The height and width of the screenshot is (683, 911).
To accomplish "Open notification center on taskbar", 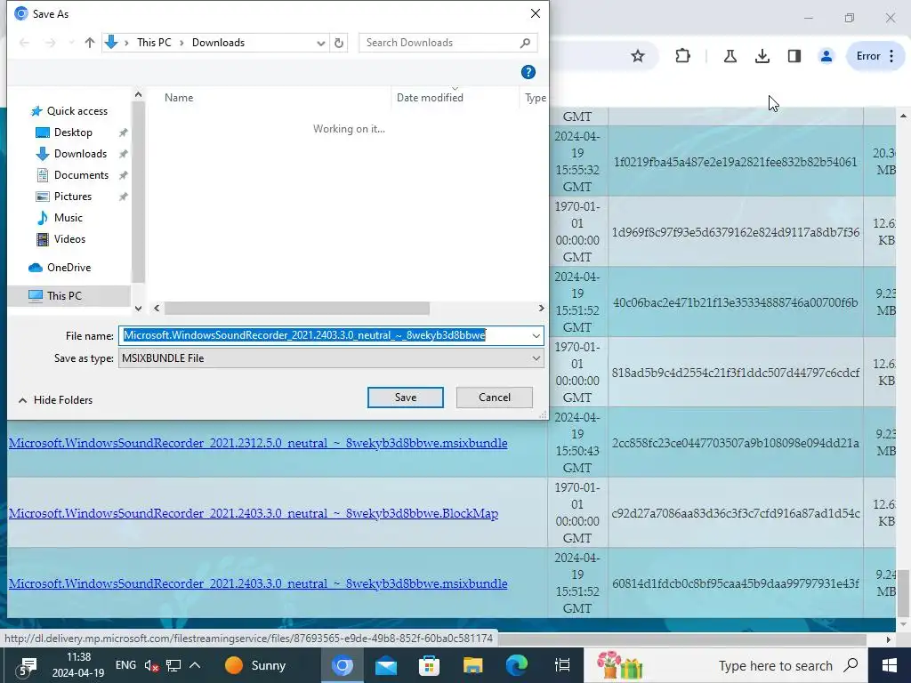I will click(x=25, y=665).
